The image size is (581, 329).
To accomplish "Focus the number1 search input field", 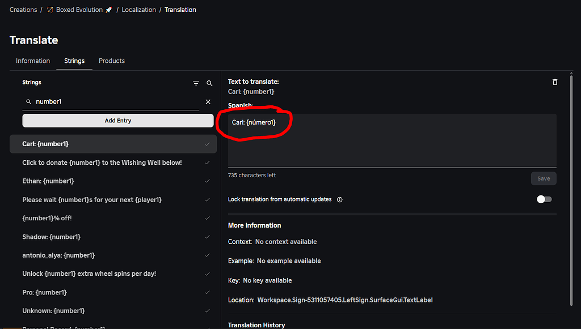I will coord(113,101).
